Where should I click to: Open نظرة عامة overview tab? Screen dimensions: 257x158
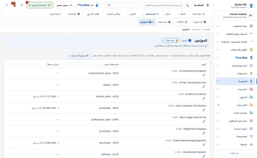tap(199, 14)
